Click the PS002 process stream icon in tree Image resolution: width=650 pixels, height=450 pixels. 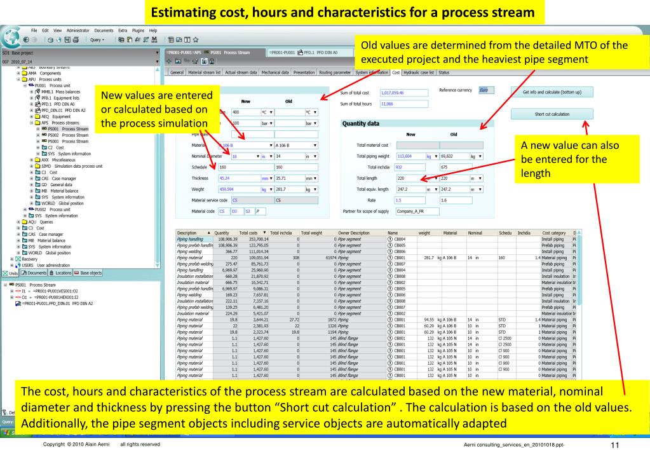[44, 135]
